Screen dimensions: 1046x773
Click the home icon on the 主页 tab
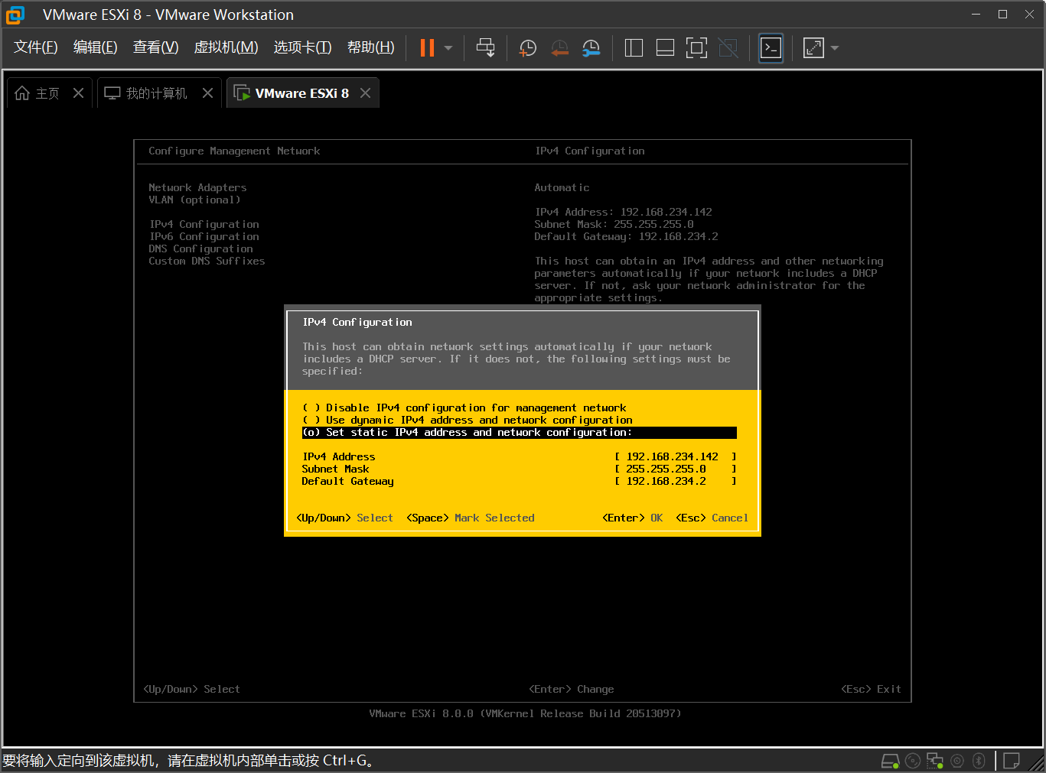(22, 93)
